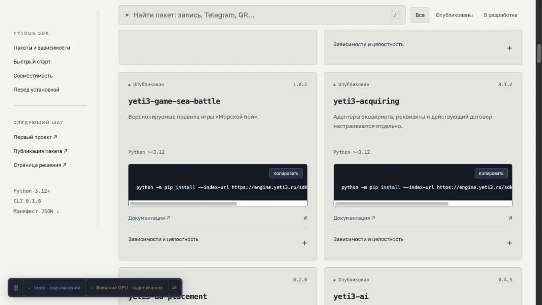Click version number 0.2.0

[300, 280]
